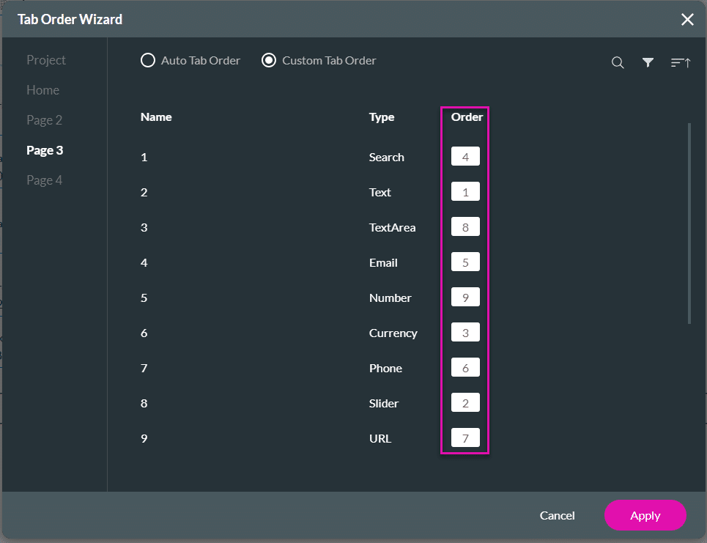Open the search icon in the wizard toolbar
707x543 pixels.
618,62
